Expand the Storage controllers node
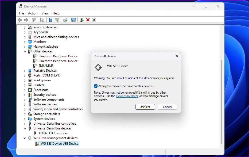 pos(25,114)
